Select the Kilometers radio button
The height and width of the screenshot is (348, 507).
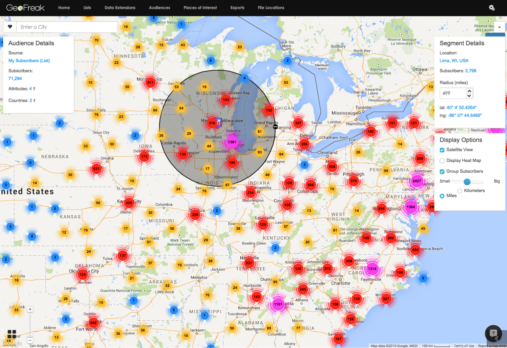[460, 191]
